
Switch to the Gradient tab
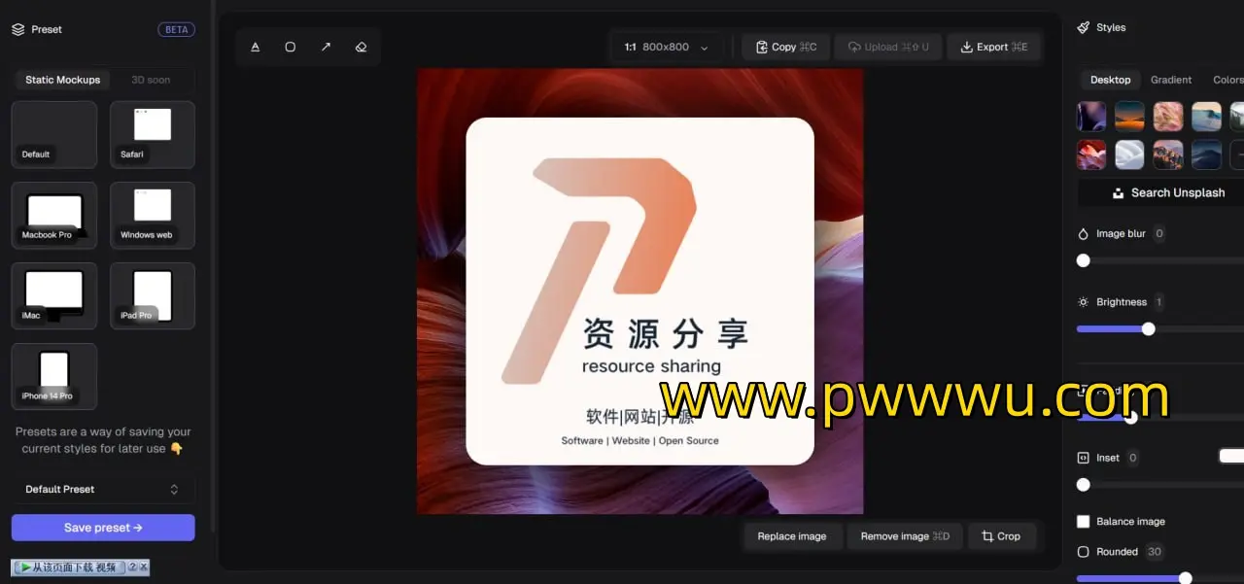pos(1171,80)
